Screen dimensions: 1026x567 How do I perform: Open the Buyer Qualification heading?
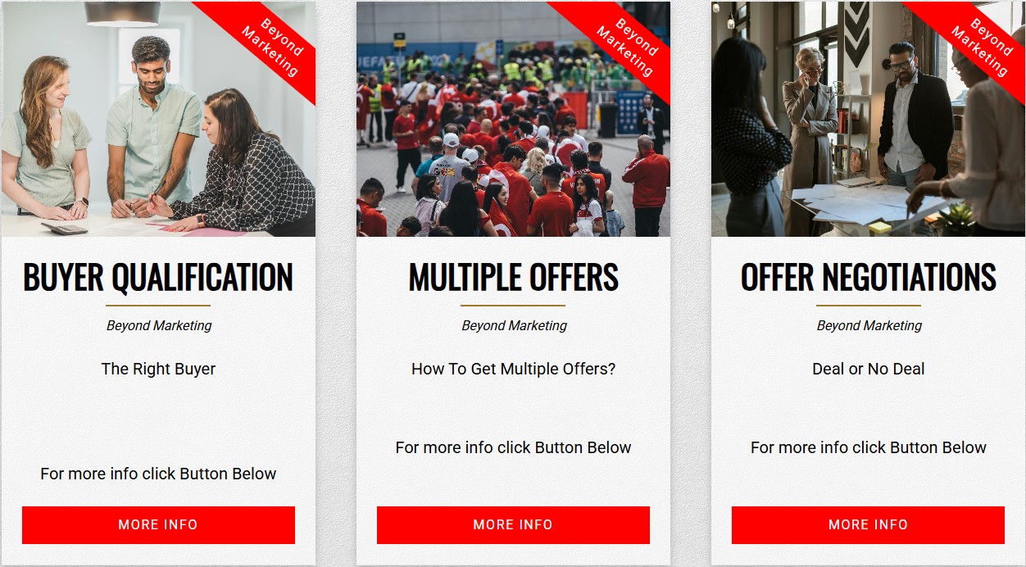[158, 278]
